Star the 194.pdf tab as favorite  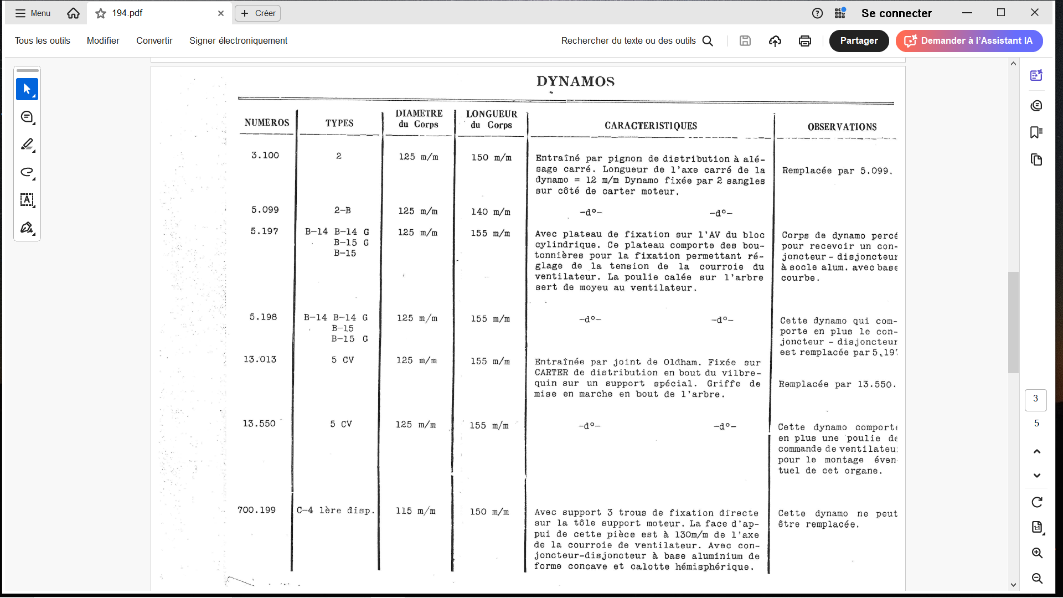(x=101, y=13)
